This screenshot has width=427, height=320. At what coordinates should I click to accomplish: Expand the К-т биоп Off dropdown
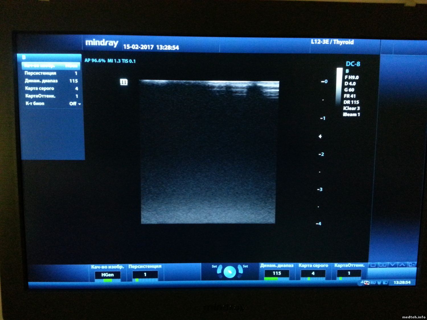click(x=75, y=104)
